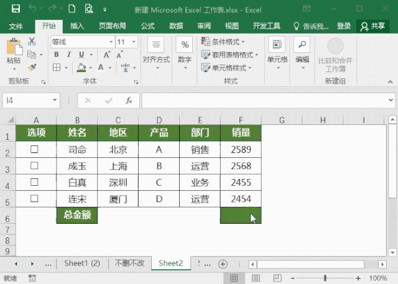Click the Copy icon in clipboard group
This screenshot has height=284, width=398.
point(32,54)
